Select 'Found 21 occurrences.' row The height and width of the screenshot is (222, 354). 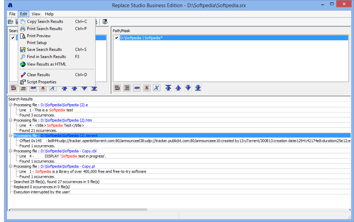tap(38, 130)
